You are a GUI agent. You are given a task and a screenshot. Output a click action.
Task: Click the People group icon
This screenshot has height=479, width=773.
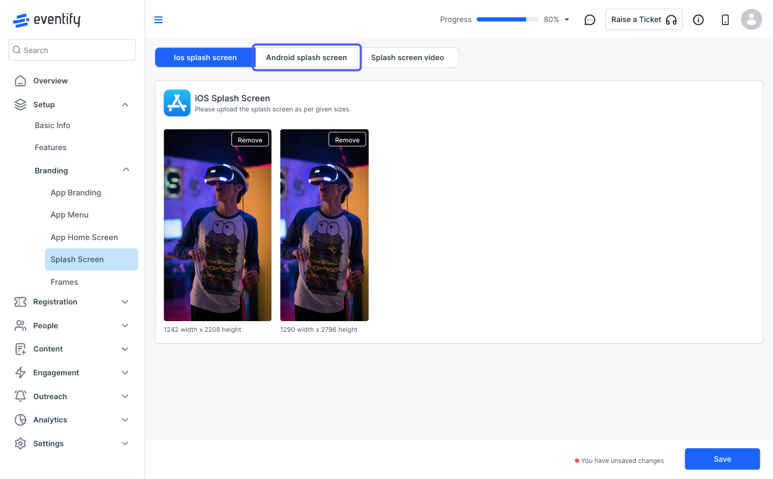pos(20,325)
